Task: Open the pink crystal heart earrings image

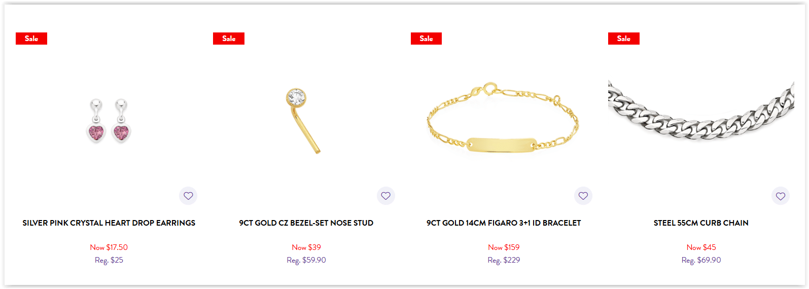Action: click(x=109, y=121)
